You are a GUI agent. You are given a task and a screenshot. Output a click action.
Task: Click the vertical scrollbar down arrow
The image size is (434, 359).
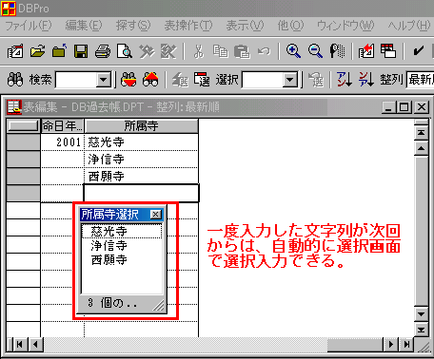[422, 314]
